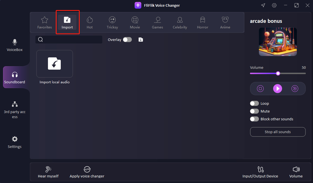Show the Celebrity sounds category
This screenshot has height=183, width=313.
(x=180, y=23)
